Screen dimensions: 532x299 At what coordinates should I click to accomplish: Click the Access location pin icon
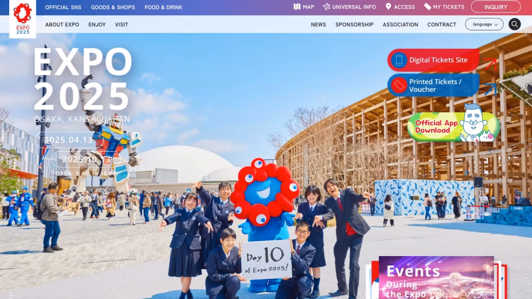(388, 7)
